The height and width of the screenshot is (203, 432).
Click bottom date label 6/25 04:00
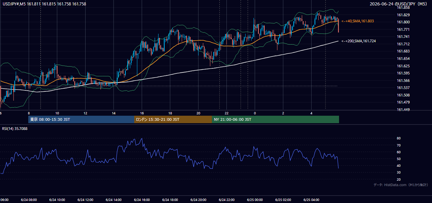pos(311,200)
